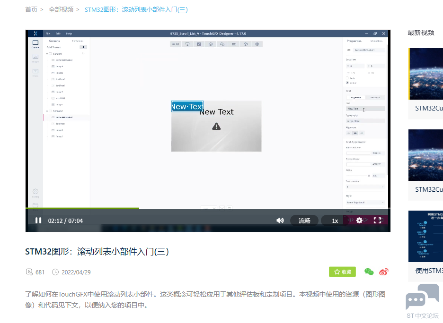
Task: Select the Texts sidebar icon
Action: point(35,72)
